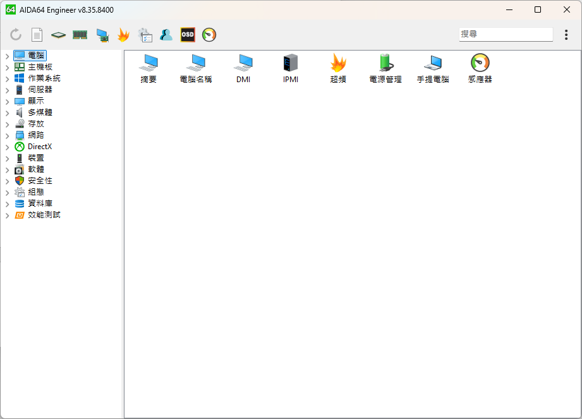Select 伺服器 in the tree
The height and width of the screenshot is (419, 582).
[33, 90]
